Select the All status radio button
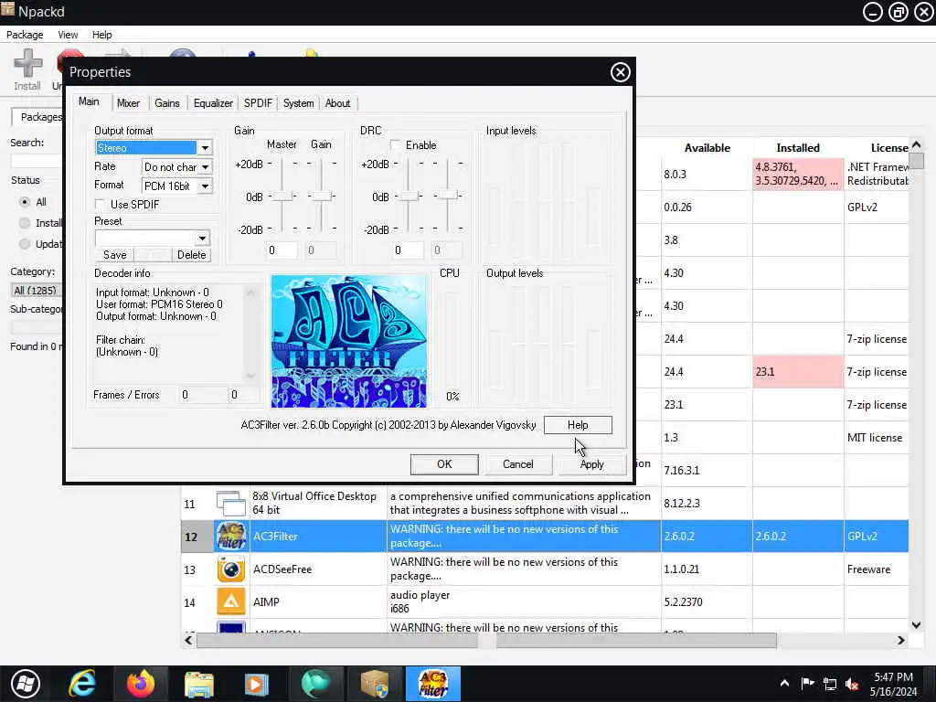The image size is (936, 702). coord(25,202)
